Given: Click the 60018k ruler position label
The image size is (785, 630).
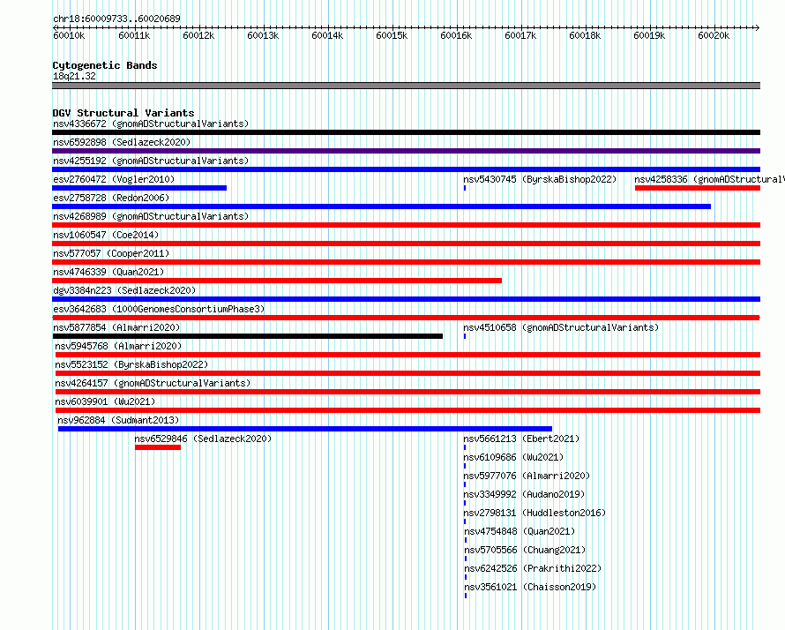Looking at the screenshot, I should pyautogui.click(x=585, y=35).
